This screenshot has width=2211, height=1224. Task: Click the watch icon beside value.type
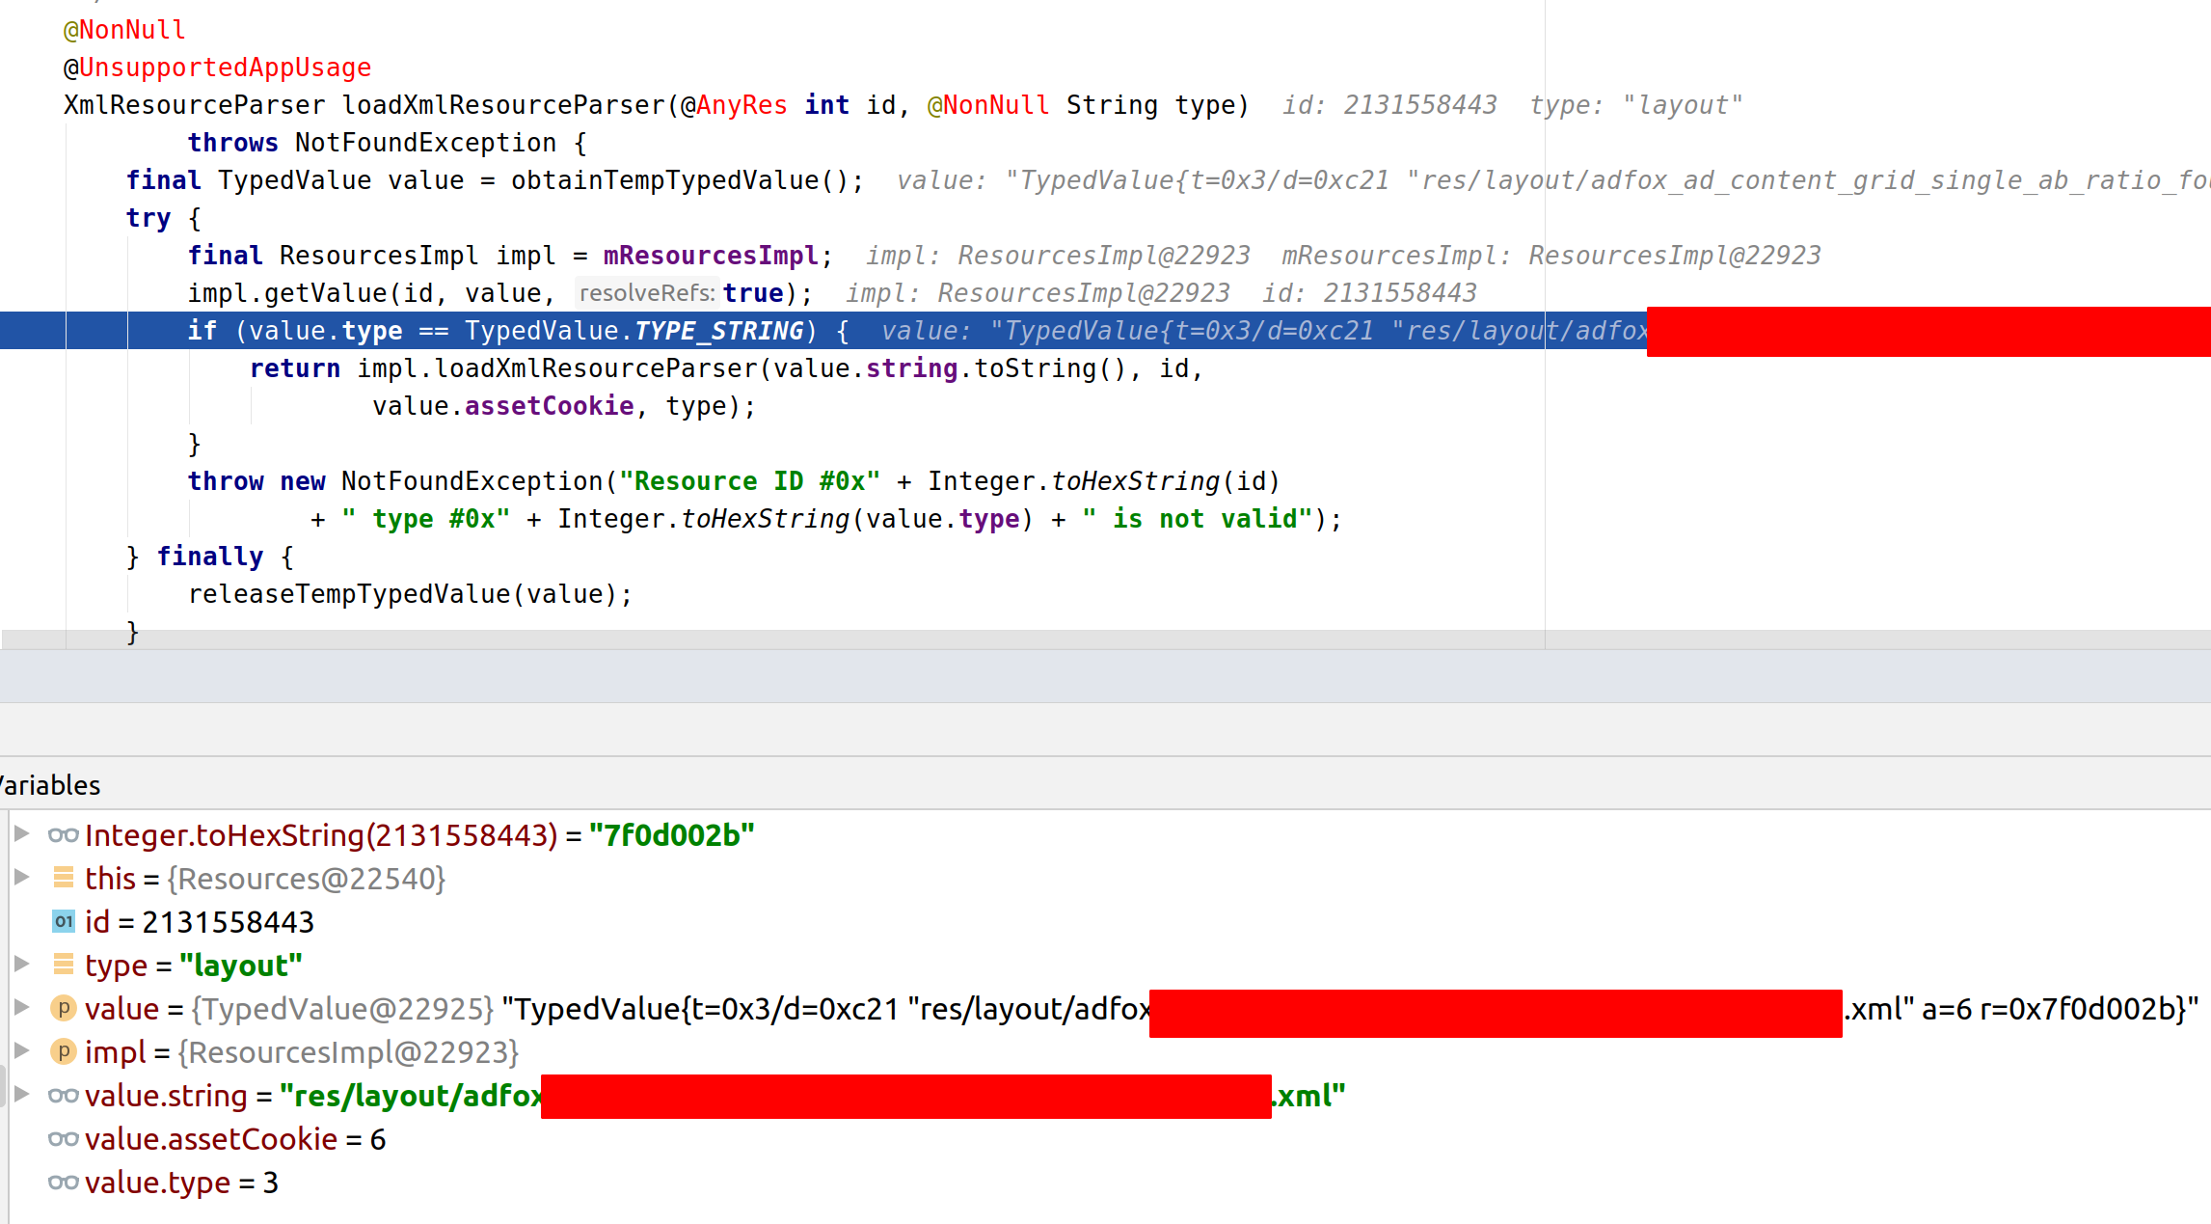63,1183
